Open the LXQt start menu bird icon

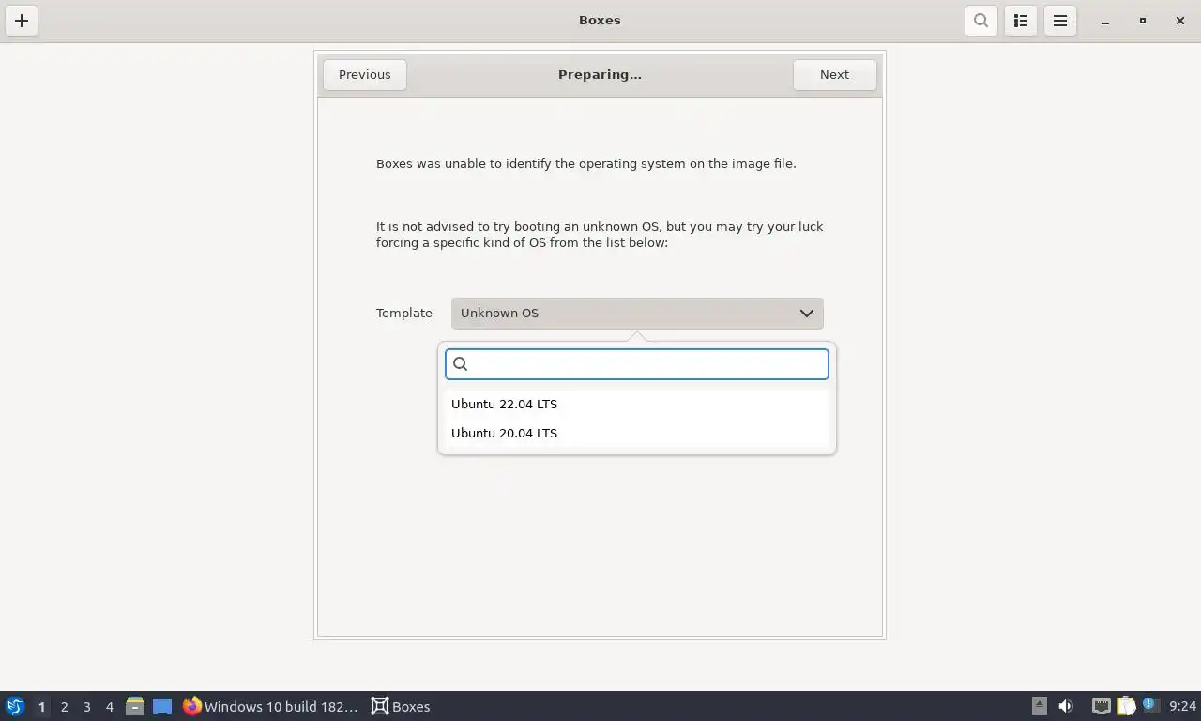[x=15, y=706]
